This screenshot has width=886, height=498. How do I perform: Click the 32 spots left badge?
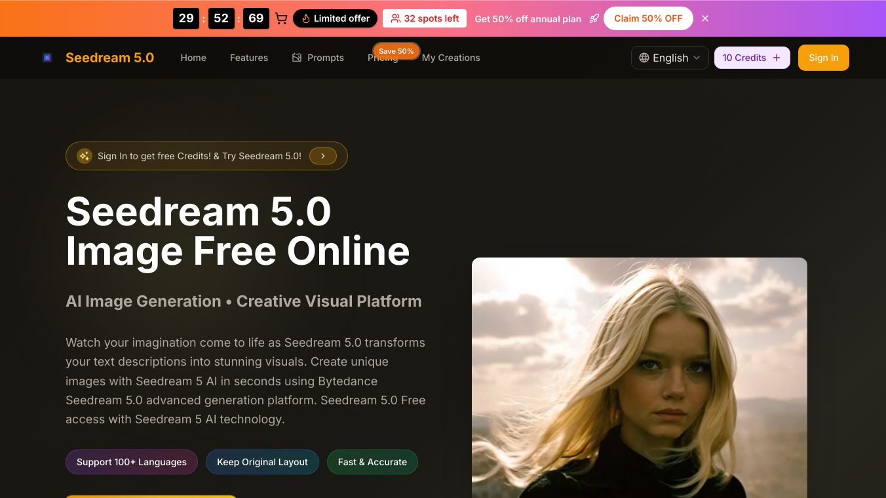[425, 18]
